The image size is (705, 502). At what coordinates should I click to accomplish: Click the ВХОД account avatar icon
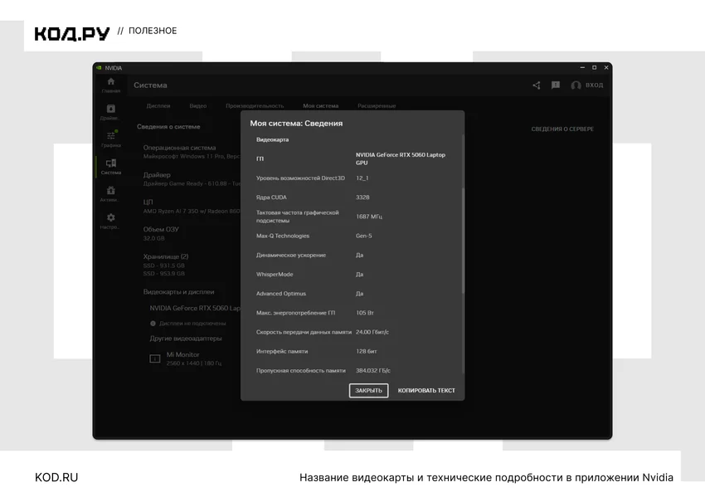576,85
